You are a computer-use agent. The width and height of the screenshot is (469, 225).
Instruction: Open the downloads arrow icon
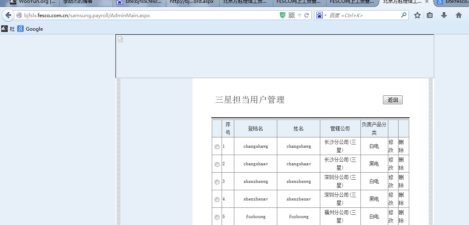444,15
